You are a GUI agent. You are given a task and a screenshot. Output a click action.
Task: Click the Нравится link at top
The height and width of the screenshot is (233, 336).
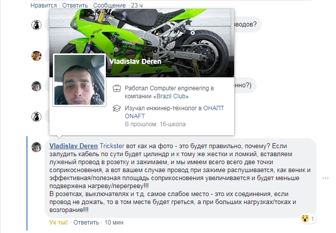[x=44, y=5]
